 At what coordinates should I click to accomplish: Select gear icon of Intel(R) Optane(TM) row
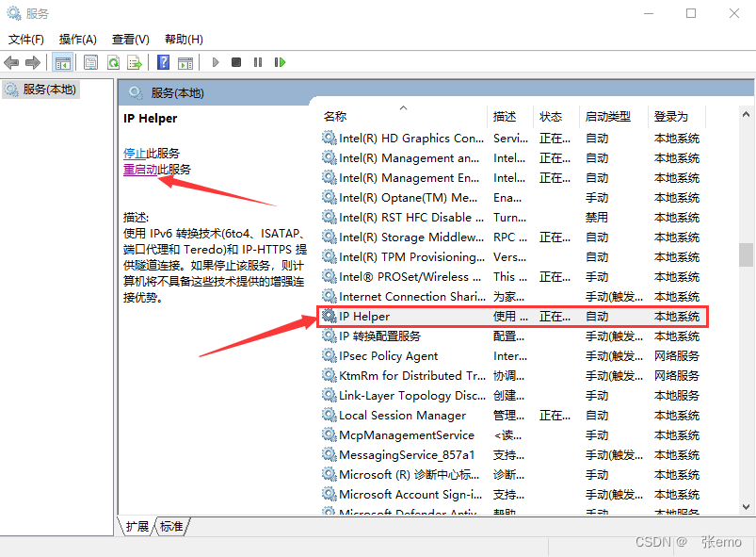click(330, 197)
